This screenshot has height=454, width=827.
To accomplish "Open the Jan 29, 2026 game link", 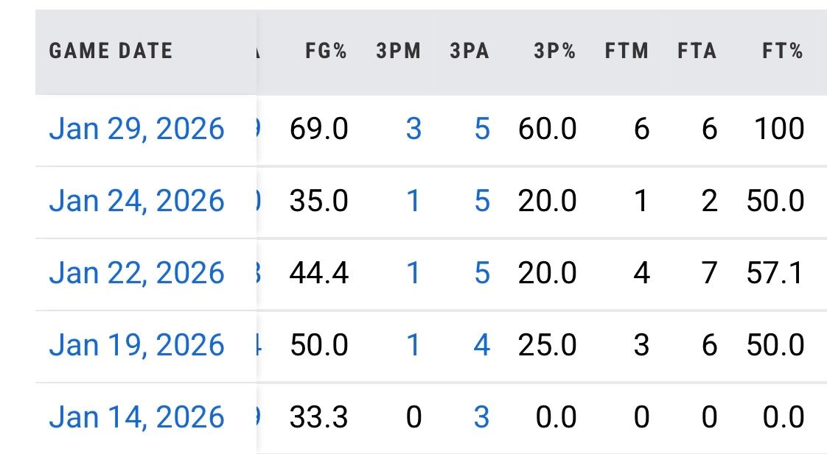I will [136, 129].
